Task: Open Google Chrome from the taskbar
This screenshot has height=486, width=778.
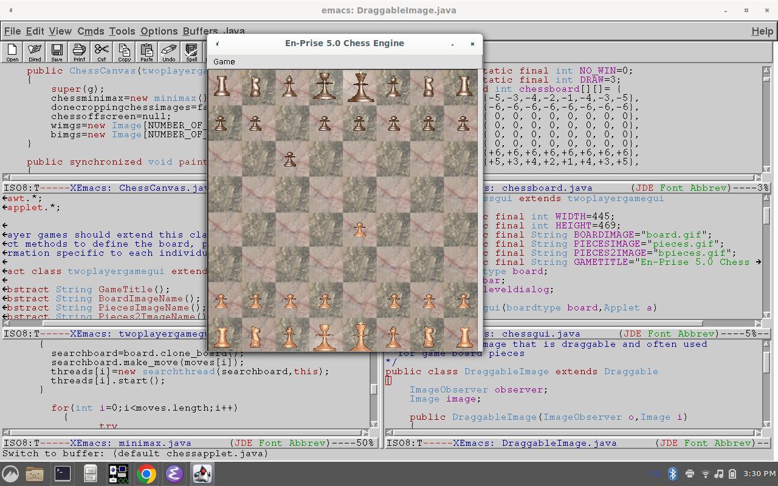Action: pyautogui.click(x=146, y=473)
